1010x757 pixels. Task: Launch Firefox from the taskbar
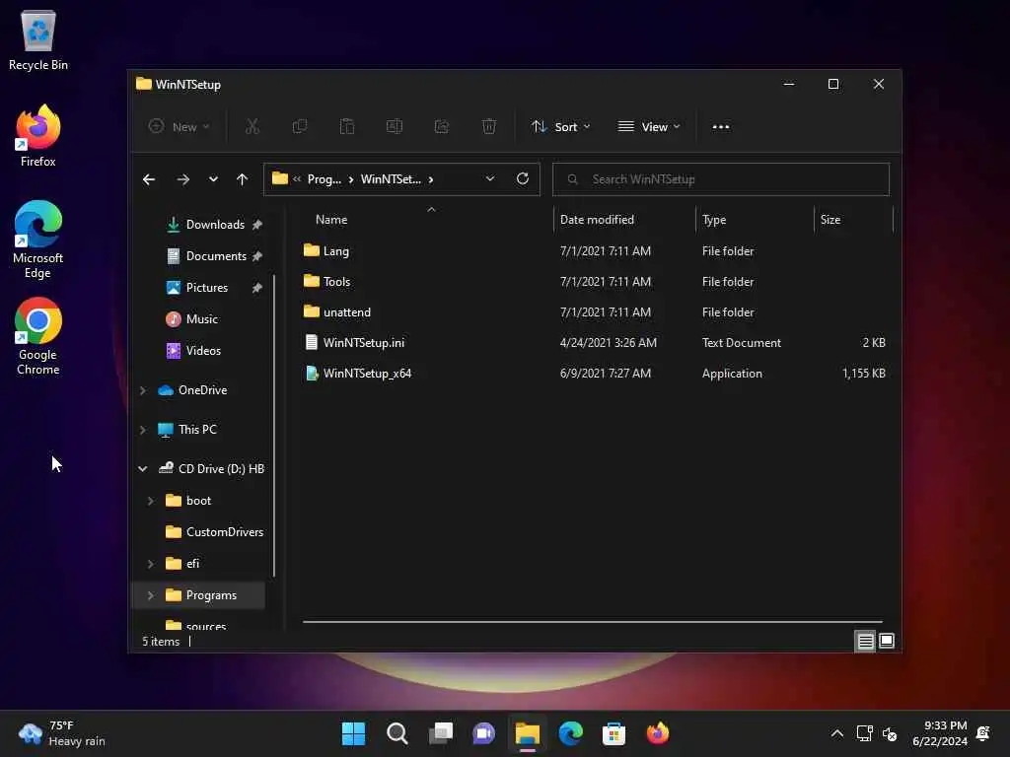coord(658,733)
